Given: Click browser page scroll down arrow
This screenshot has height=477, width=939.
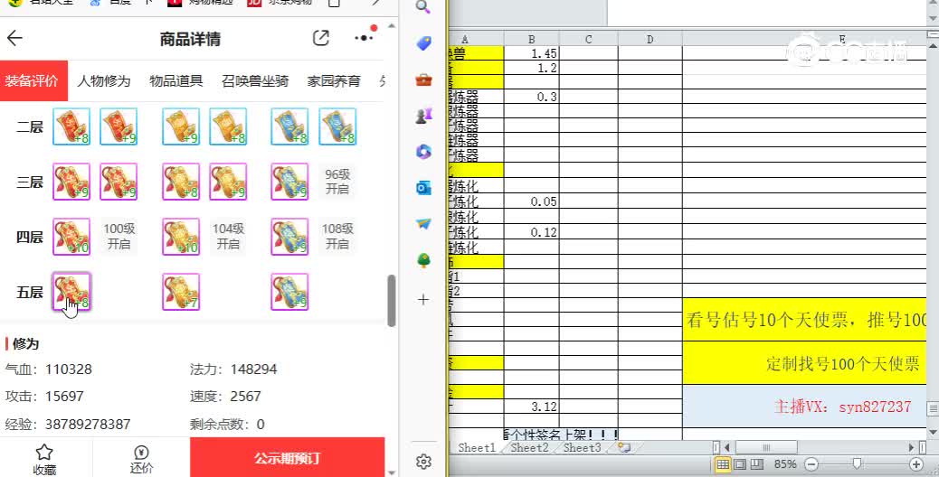Looking at the screenshot, I should click(392, 472).
